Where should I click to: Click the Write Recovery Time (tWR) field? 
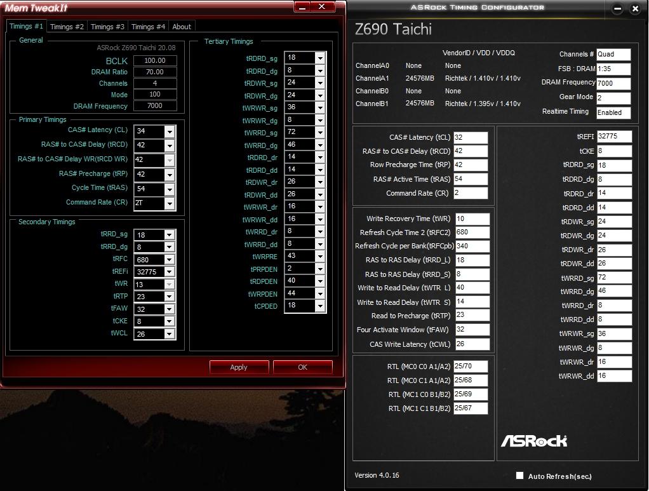point(472,219)
